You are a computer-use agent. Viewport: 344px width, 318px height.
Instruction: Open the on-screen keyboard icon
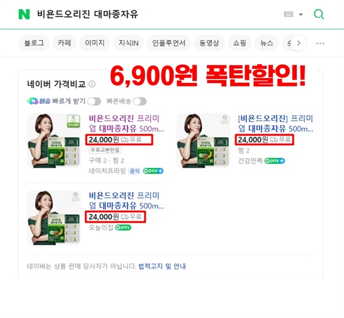[x=288, y=14]
